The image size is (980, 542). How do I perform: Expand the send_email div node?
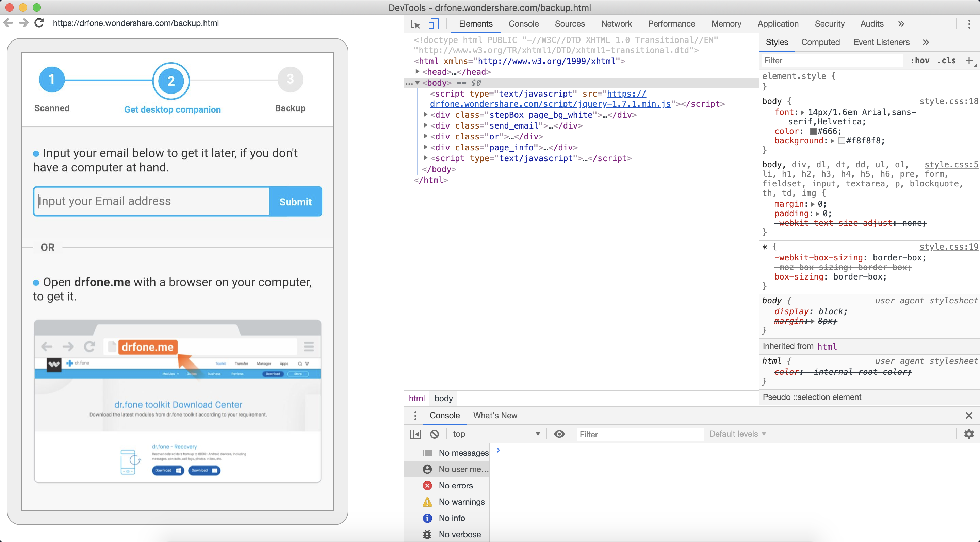[x=426, y=125]
